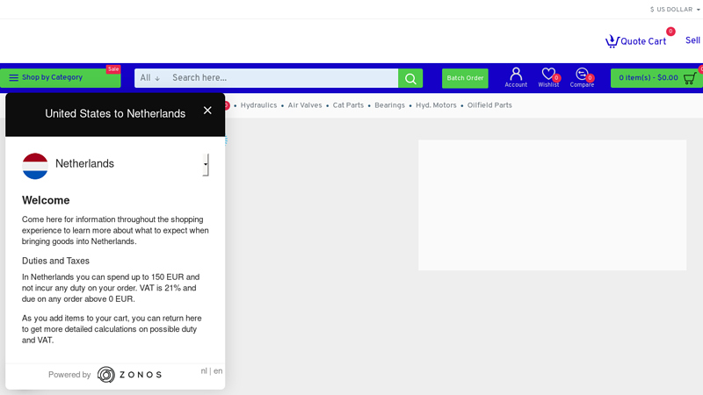
Task: Click the Quote Cart count badge
Action: tap(670, 32)
